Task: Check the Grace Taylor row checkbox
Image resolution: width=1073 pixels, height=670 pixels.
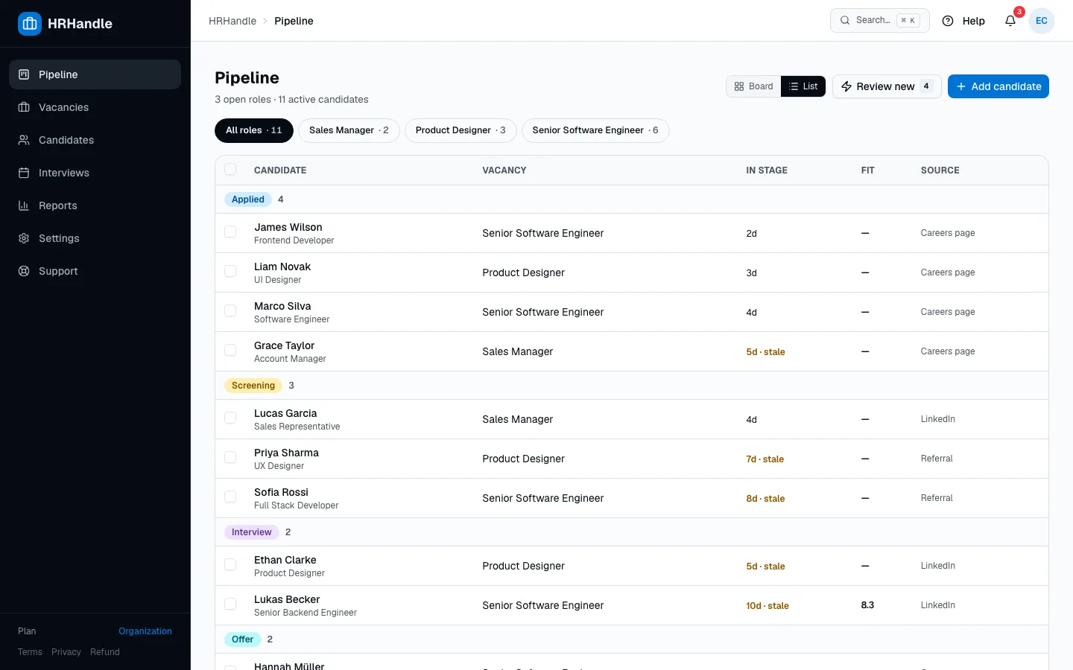Action: pos(230,350)
